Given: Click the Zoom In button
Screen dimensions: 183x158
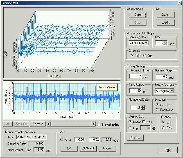Looking at the screenshot, I should coord(38,124).
